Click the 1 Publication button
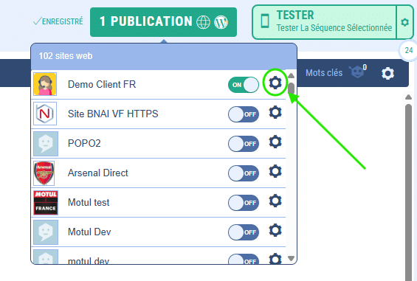The image size is (417, 281). [x=163, y=22]
